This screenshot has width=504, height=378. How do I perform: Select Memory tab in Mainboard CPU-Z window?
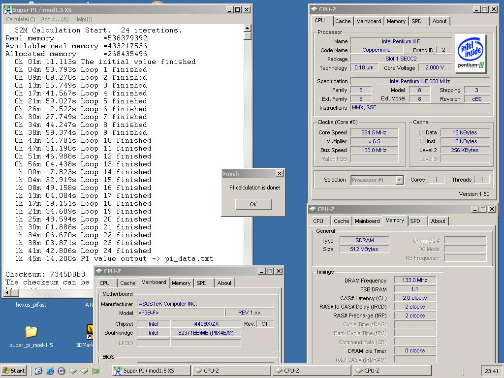pos(181,283)
